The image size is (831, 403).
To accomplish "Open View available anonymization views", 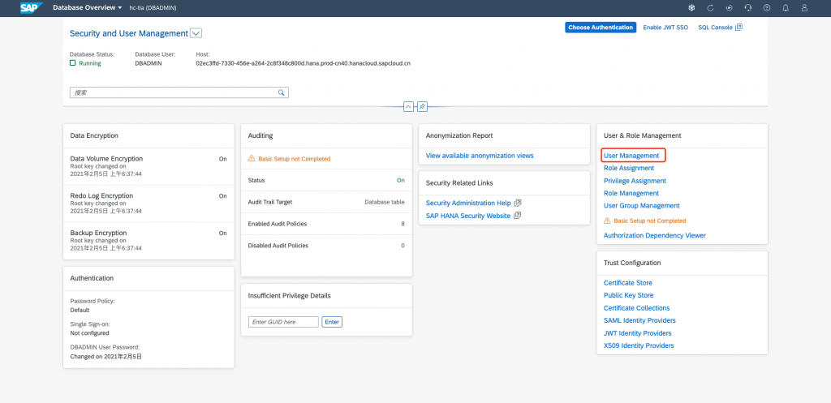I will point(480,156).
